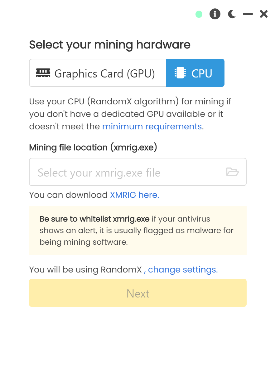Click the CPU chip icon
275x365 pixels.
181,73
